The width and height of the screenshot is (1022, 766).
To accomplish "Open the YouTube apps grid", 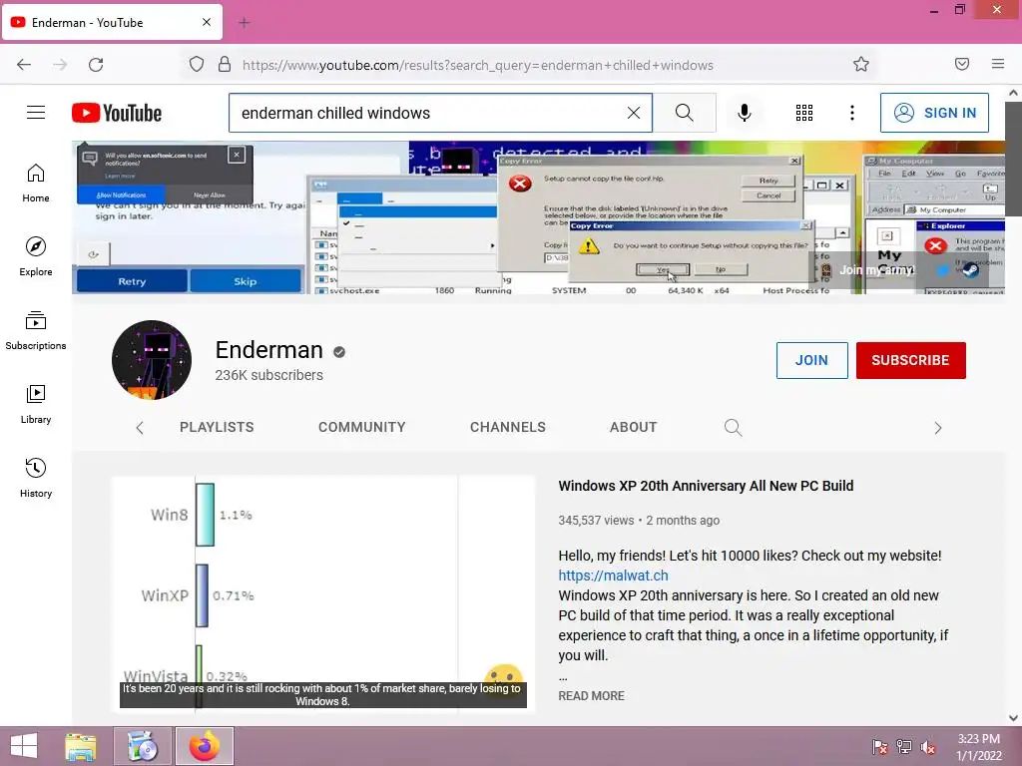I will 804,113.
